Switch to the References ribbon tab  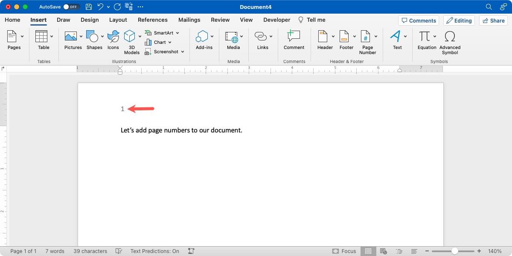(152, 20)
